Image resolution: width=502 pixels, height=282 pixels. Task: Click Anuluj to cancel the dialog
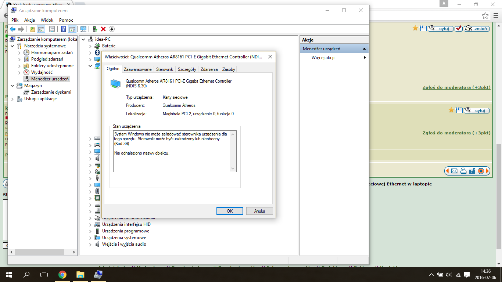260,211
